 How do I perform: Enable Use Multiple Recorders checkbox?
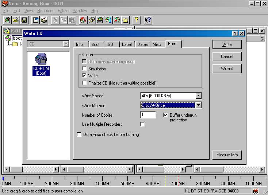(x=142, y=124)
